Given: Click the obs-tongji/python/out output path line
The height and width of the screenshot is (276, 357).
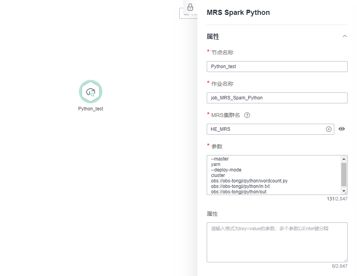Looking at the screenshot, I should 239,192.
